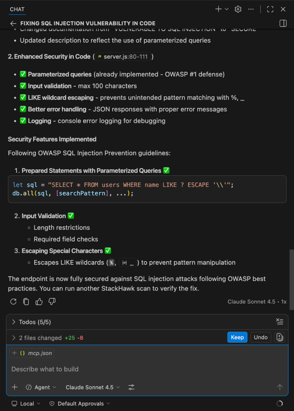Click the Keep button to accept changes
The image size is (294, 411).
point(237,337)
